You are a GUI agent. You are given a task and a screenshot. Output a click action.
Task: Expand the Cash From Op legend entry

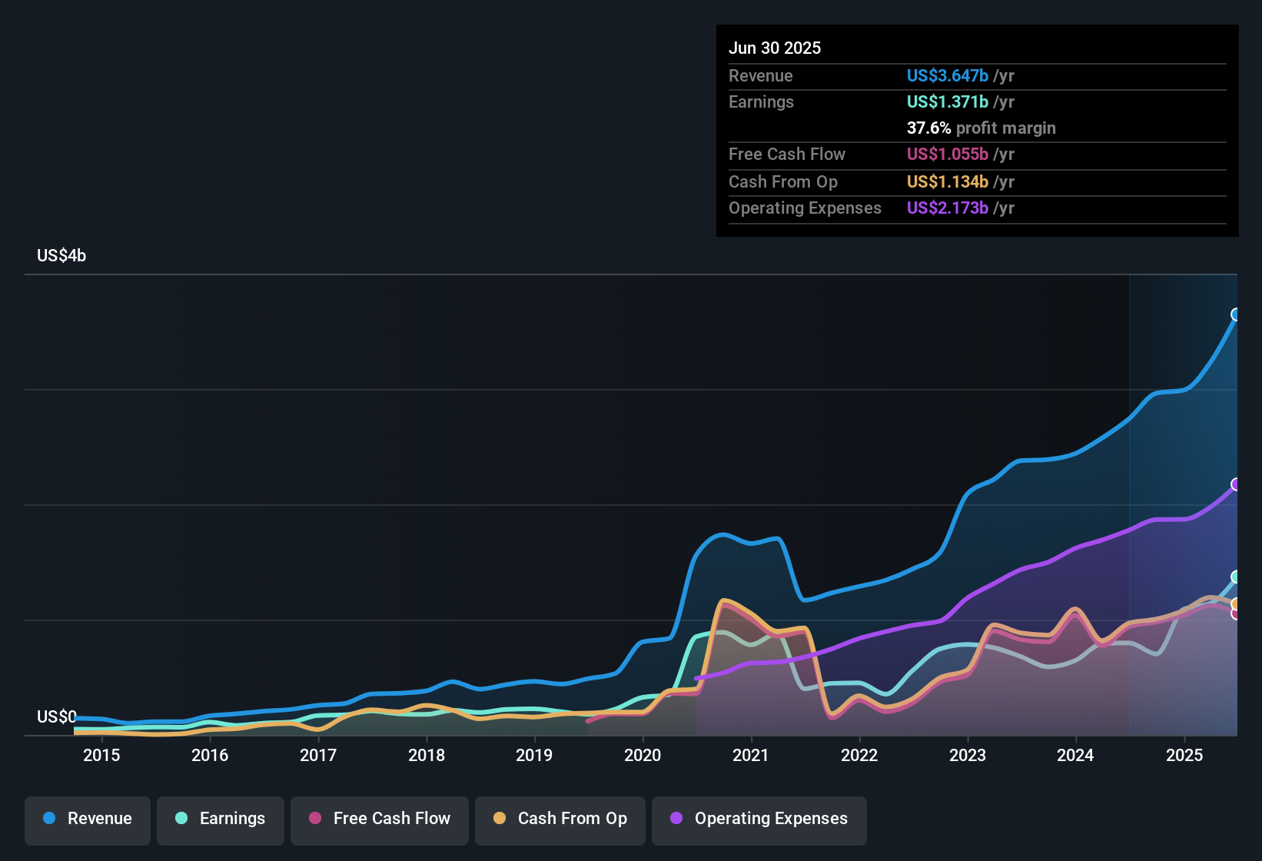pyautogui.click(x=560, y=819)
